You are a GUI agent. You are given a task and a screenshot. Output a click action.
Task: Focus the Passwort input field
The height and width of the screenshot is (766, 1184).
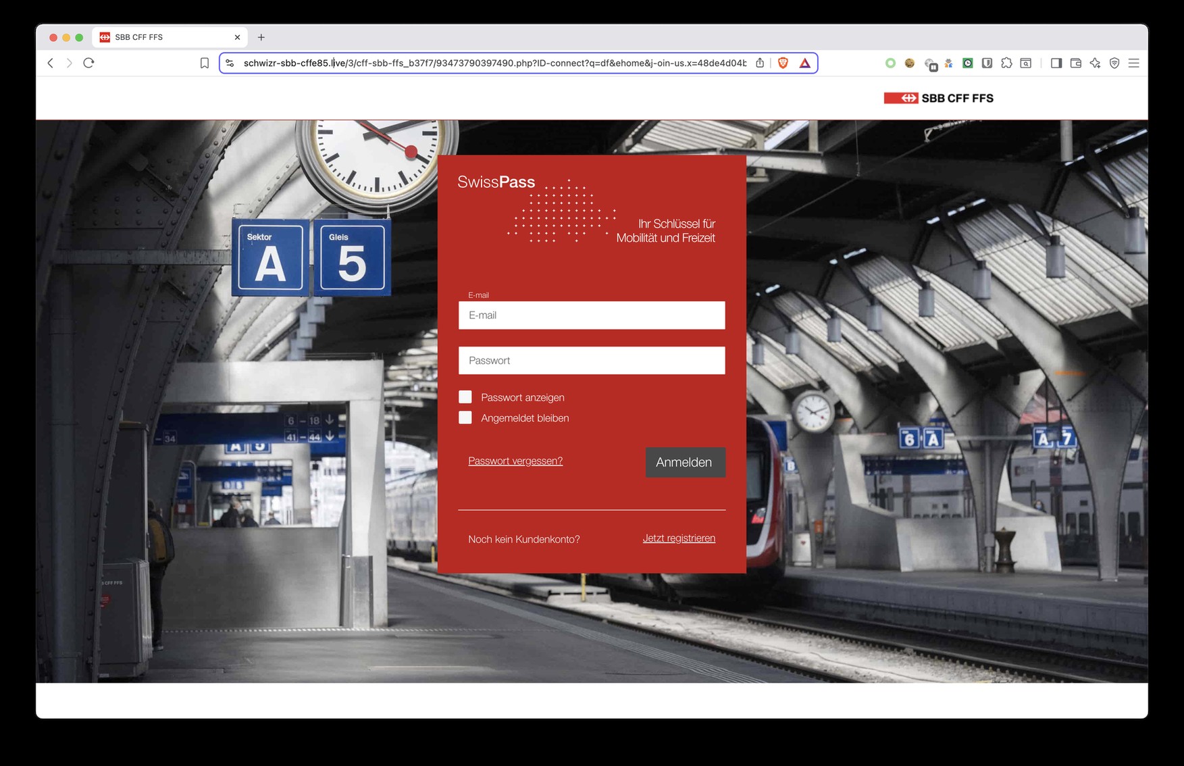pos(592,361)
